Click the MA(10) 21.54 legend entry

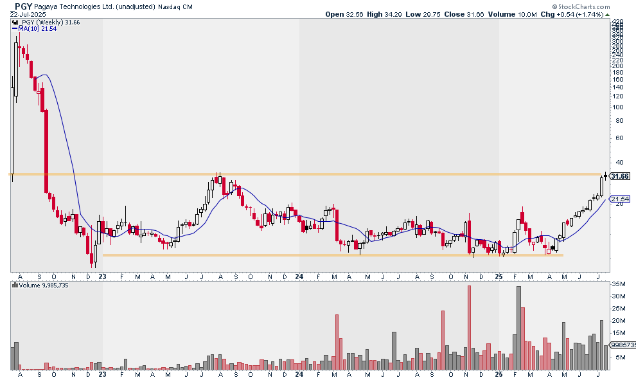37,29
